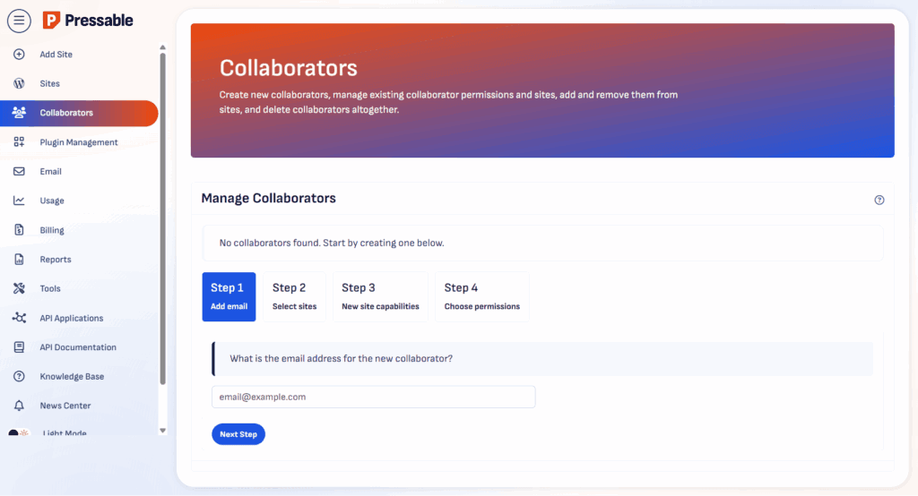Screen dimensions: 918x496
Task: Click the 'No collaborators found' message
Action: pyautogui.click(x=332, y=243)
